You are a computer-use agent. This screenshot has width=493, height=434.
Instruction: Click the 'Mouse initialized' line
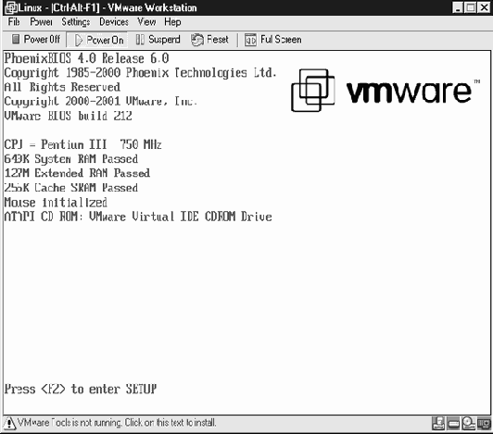(56, 203)
